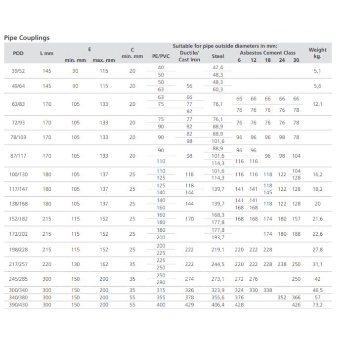Select the 12,1 weight value

[317, 104]
